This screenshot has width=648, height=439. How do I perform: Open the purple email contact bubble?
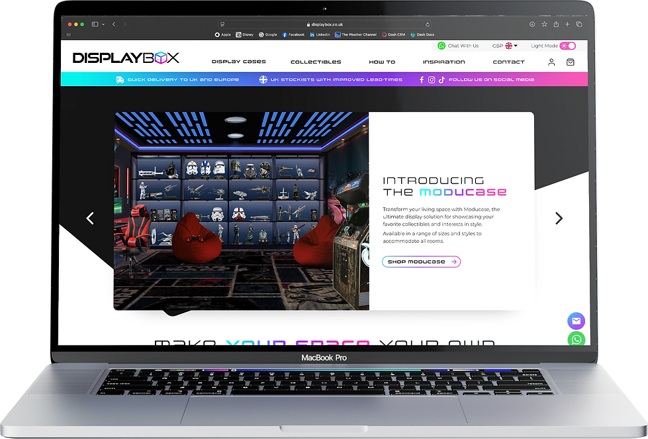(x=576, y=320)
